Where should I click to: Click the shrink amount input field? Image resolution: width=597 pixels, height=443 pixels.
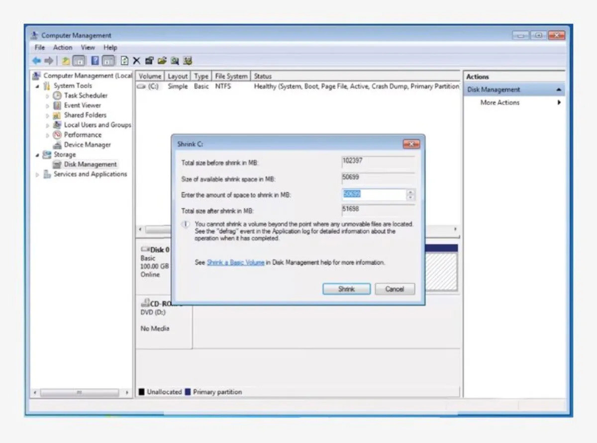pos(373,194)
